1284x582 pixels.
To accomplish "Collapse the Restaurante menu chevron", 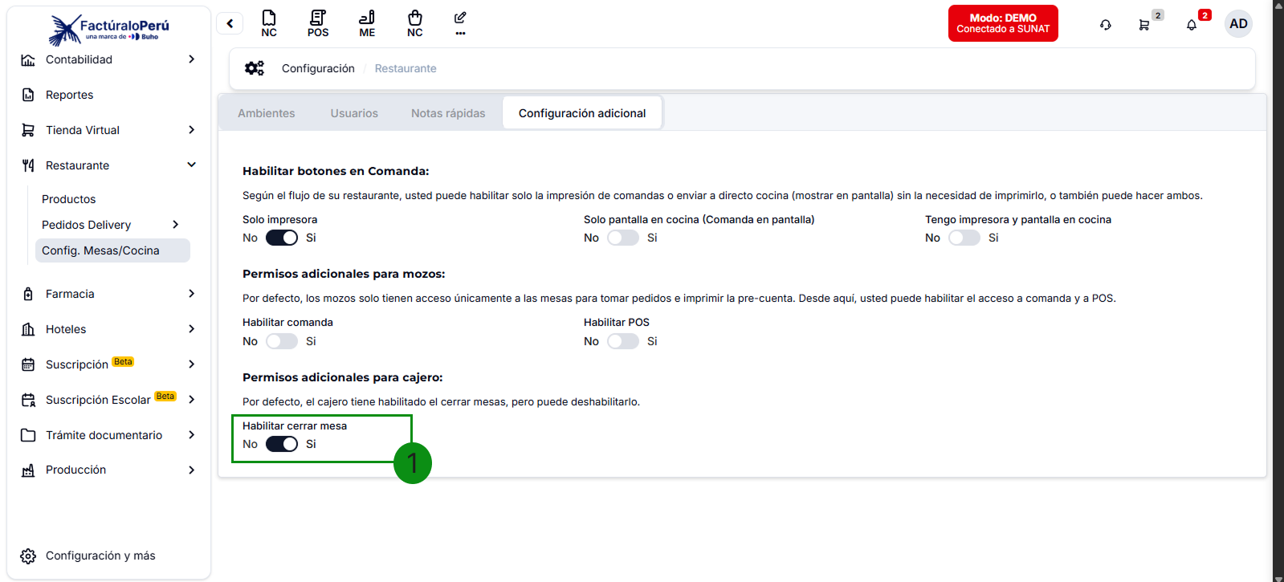I will 191,165.
